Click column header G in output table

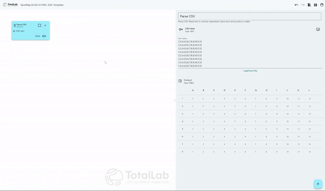click(256, 90)
